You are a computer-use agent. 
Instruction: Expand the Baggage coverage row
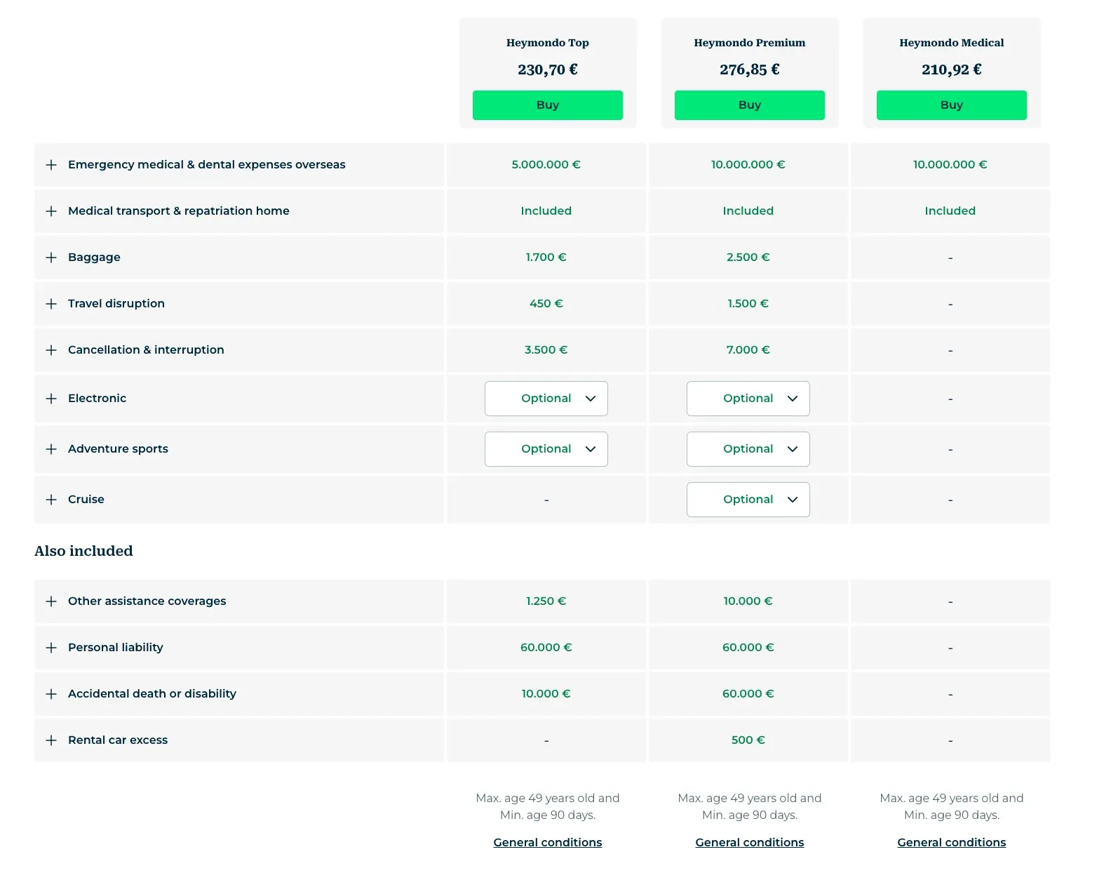pyautogui.click(x=51, y=258)
